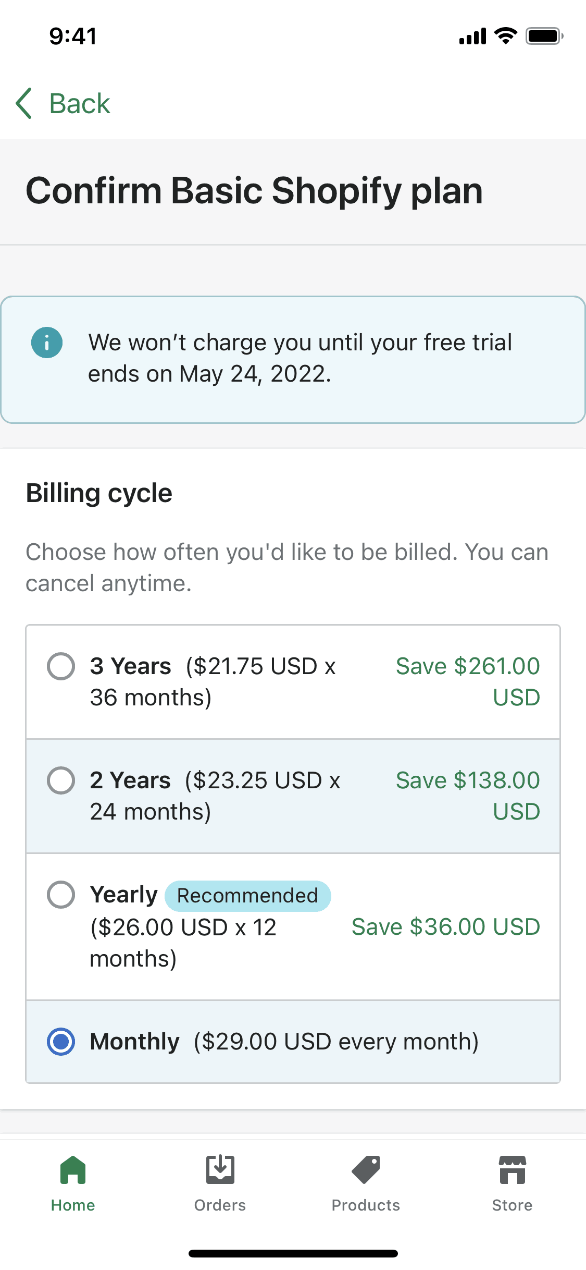Viewport: 586px width, 1270px height.
Task: Tap the Products tag icon
Action: [x=366, y=1170]
